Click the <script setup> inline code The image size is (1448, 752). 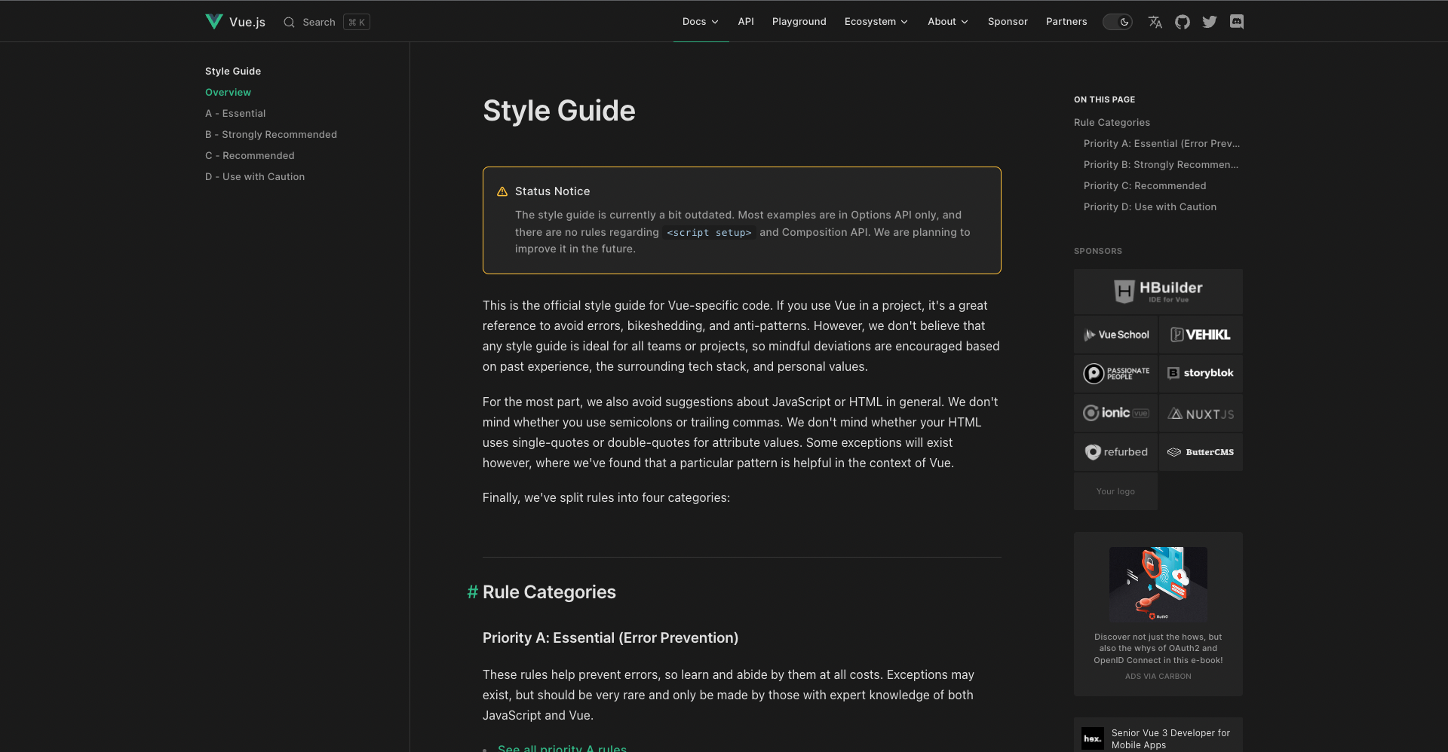tap(709, 233)
